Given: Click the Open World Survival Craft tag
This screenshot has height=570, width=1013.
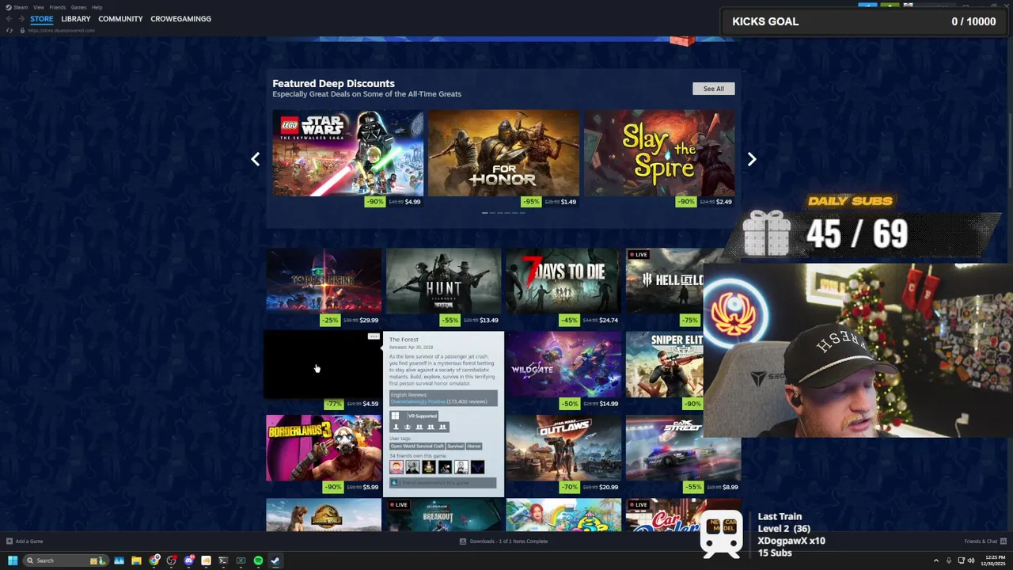Looking at the screenshot, I should [417, 446].
